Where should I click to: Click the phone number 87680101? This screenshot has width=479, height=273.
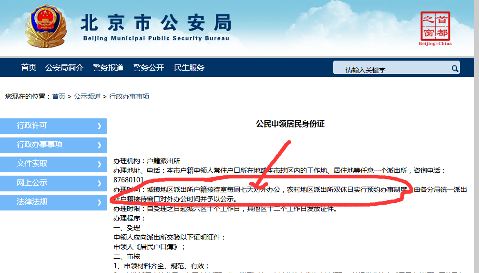point(128,179)
